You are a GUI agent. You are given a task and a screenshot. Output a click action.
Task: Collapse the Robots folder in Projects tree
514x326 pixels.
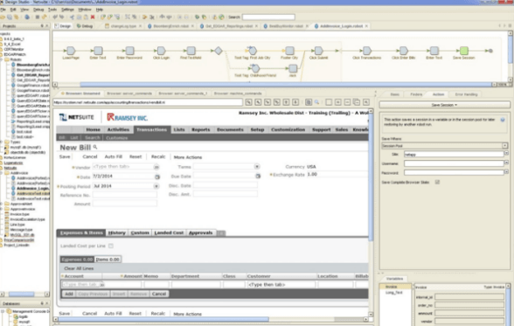click(2, 59)
